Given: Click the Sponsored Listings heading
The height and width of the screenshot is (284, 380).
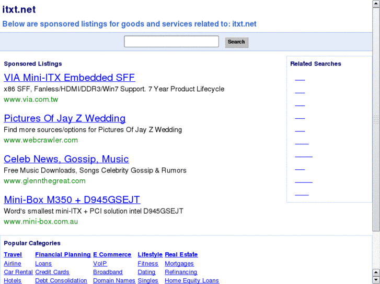Looking at the screenshot, I should tap(33, 64).
